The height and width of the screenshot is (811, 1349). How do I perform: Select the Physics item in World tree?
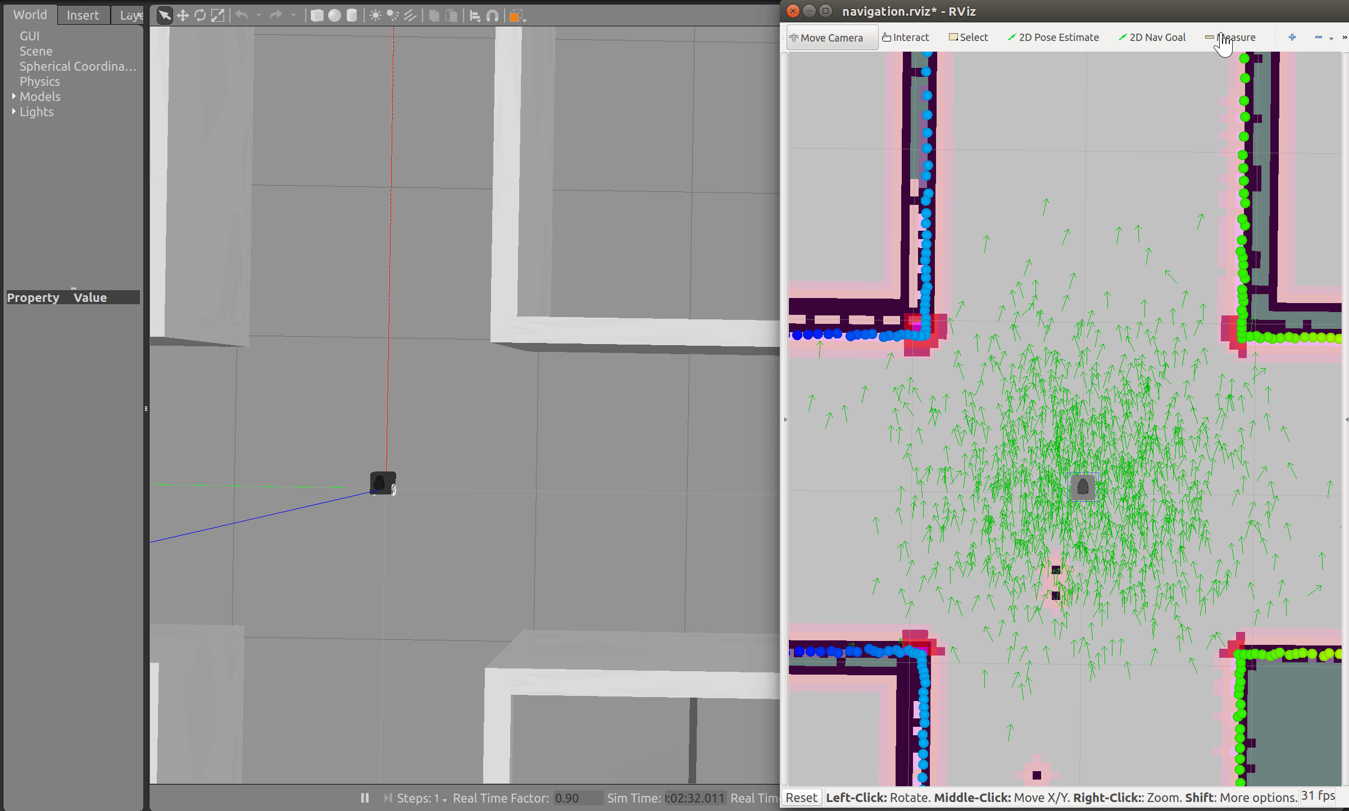[39, 81]
